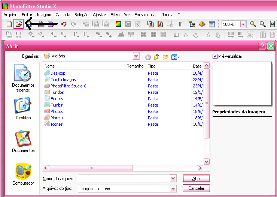Viewport: 277px width, 197px height.
Task: Open the Imagem menu
Action: [44, 15]
